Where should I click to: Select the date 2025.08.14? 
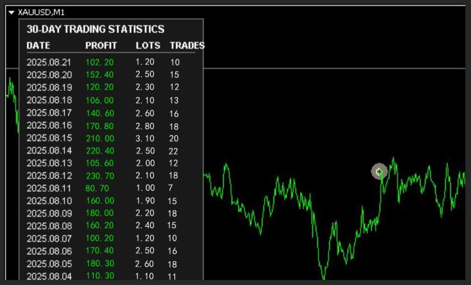(x=49, y=151)
